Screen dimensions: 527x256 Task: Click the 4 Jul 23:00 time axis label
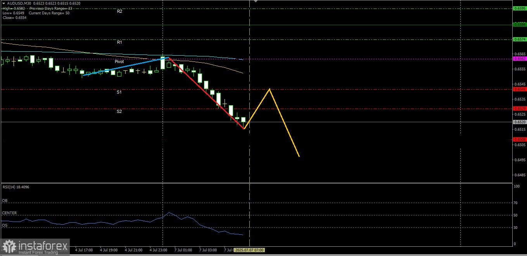click(x=158, y=250)
